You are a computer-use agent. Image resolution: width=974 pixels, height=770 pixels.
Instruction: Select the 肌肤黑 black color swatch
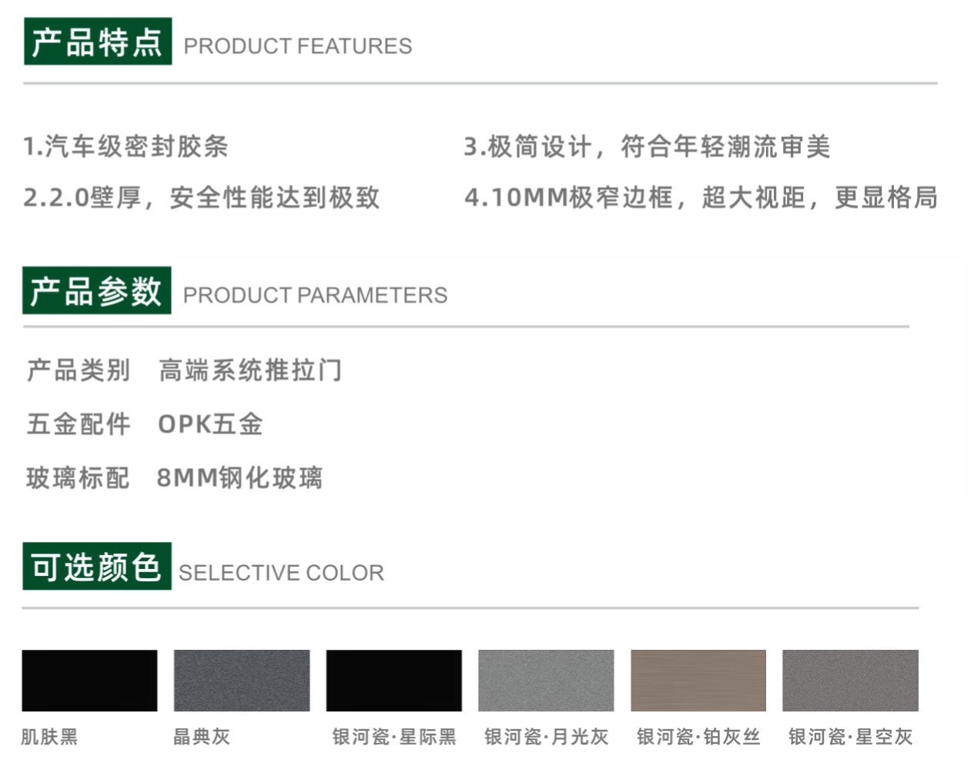click(x=89, y=680)
